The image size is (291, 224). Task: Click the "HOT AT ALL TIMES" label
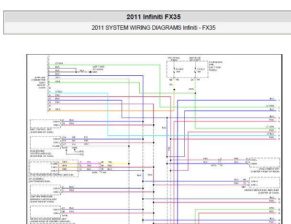click(x=174, y=59)
